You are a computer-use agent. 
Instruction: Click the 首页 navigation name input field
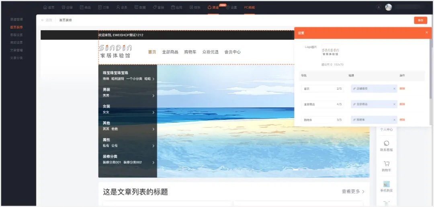click(x=317, y=88)
